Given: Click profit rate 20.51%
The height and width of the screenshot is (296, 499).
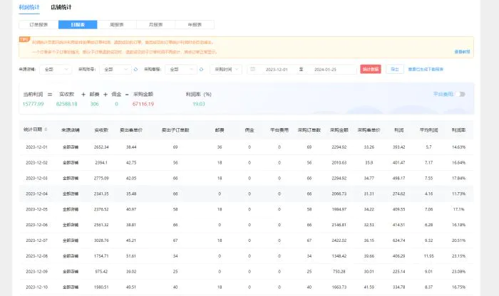Looking at the screenshot, I should [458, 240].
